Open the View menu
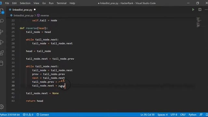208x117 pixels. (36, 3)
